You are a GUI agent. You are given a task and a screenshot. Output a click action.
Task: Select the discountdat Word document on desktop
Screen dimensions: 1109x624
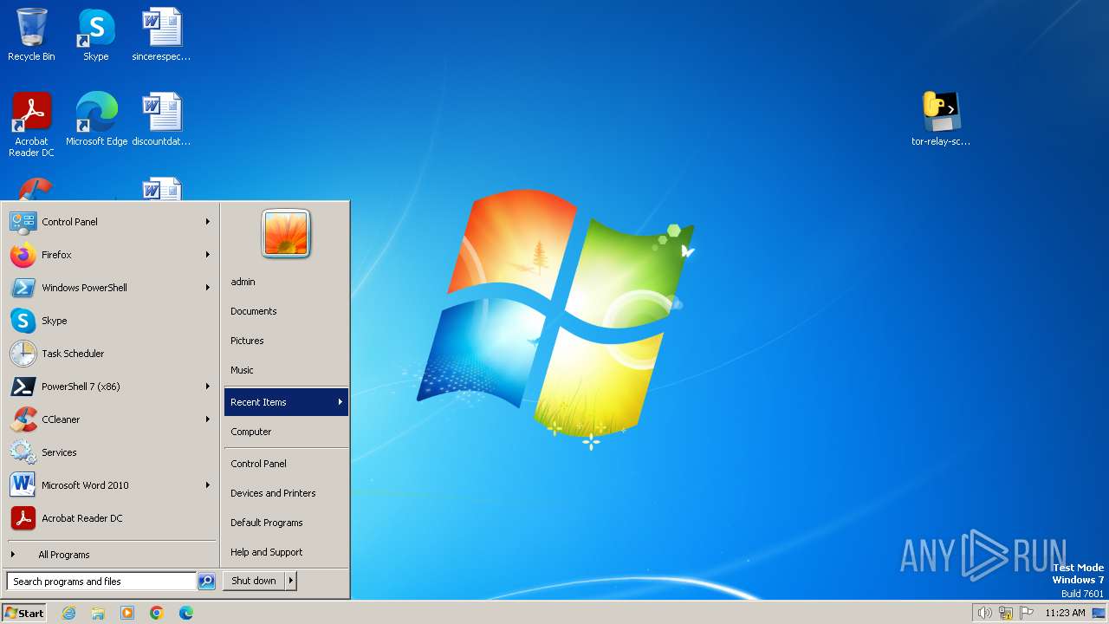(x=161, y=119)
